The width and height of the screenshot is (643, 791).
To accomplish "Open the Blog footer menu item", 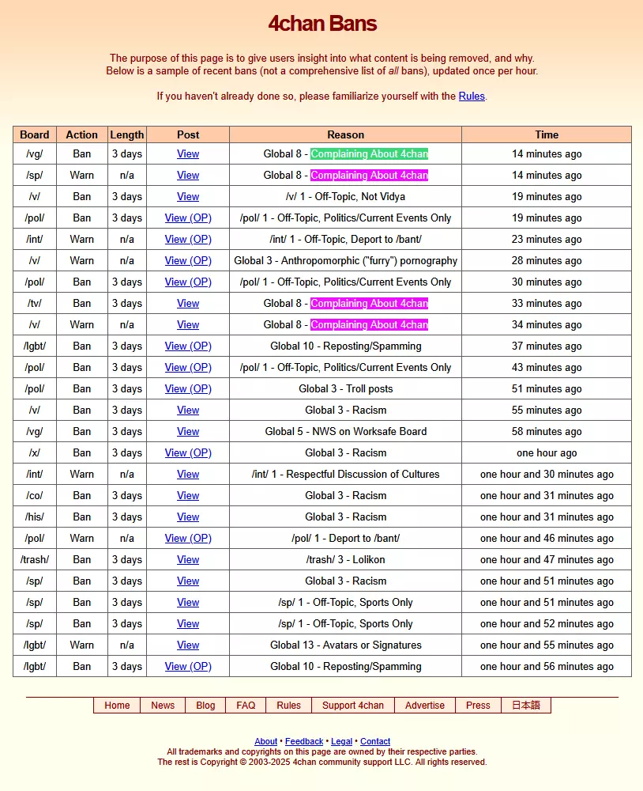I will coord(205,706).
